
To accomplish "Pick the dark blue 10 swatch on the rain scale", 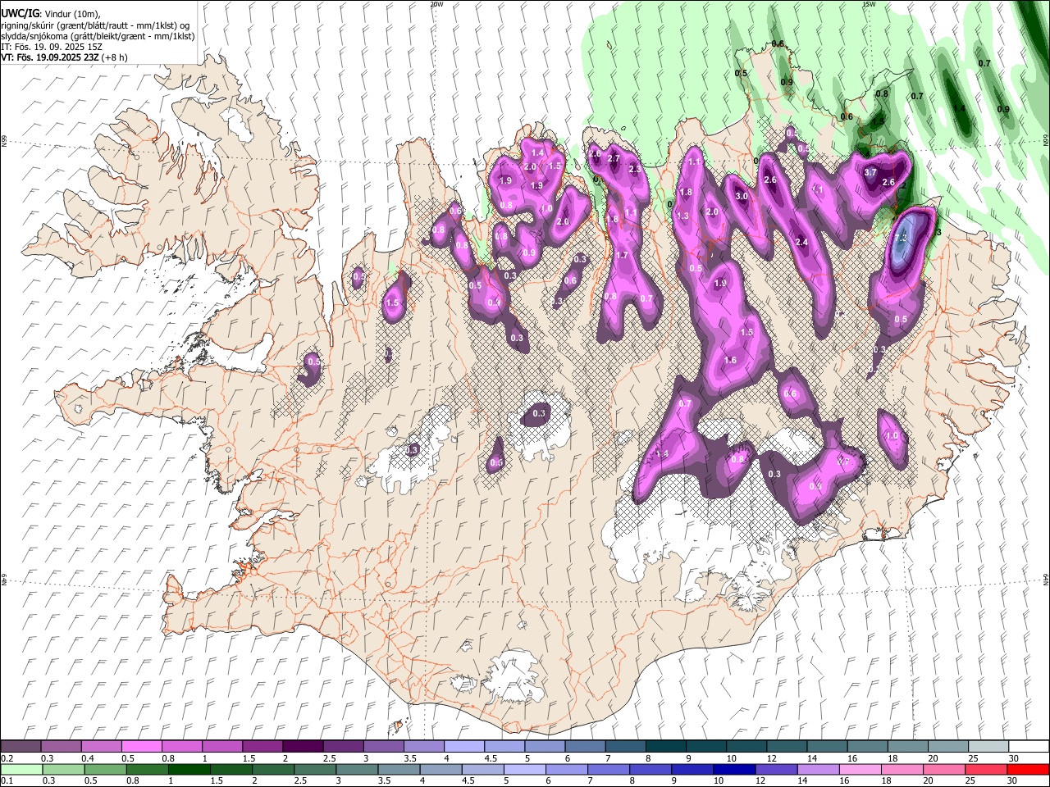I will 733,769.
